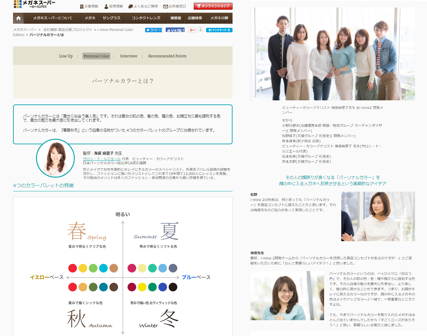427x336 pixels.
Task: Click the サロン・ド・ルミエール link
Action: tap(102, 159)
